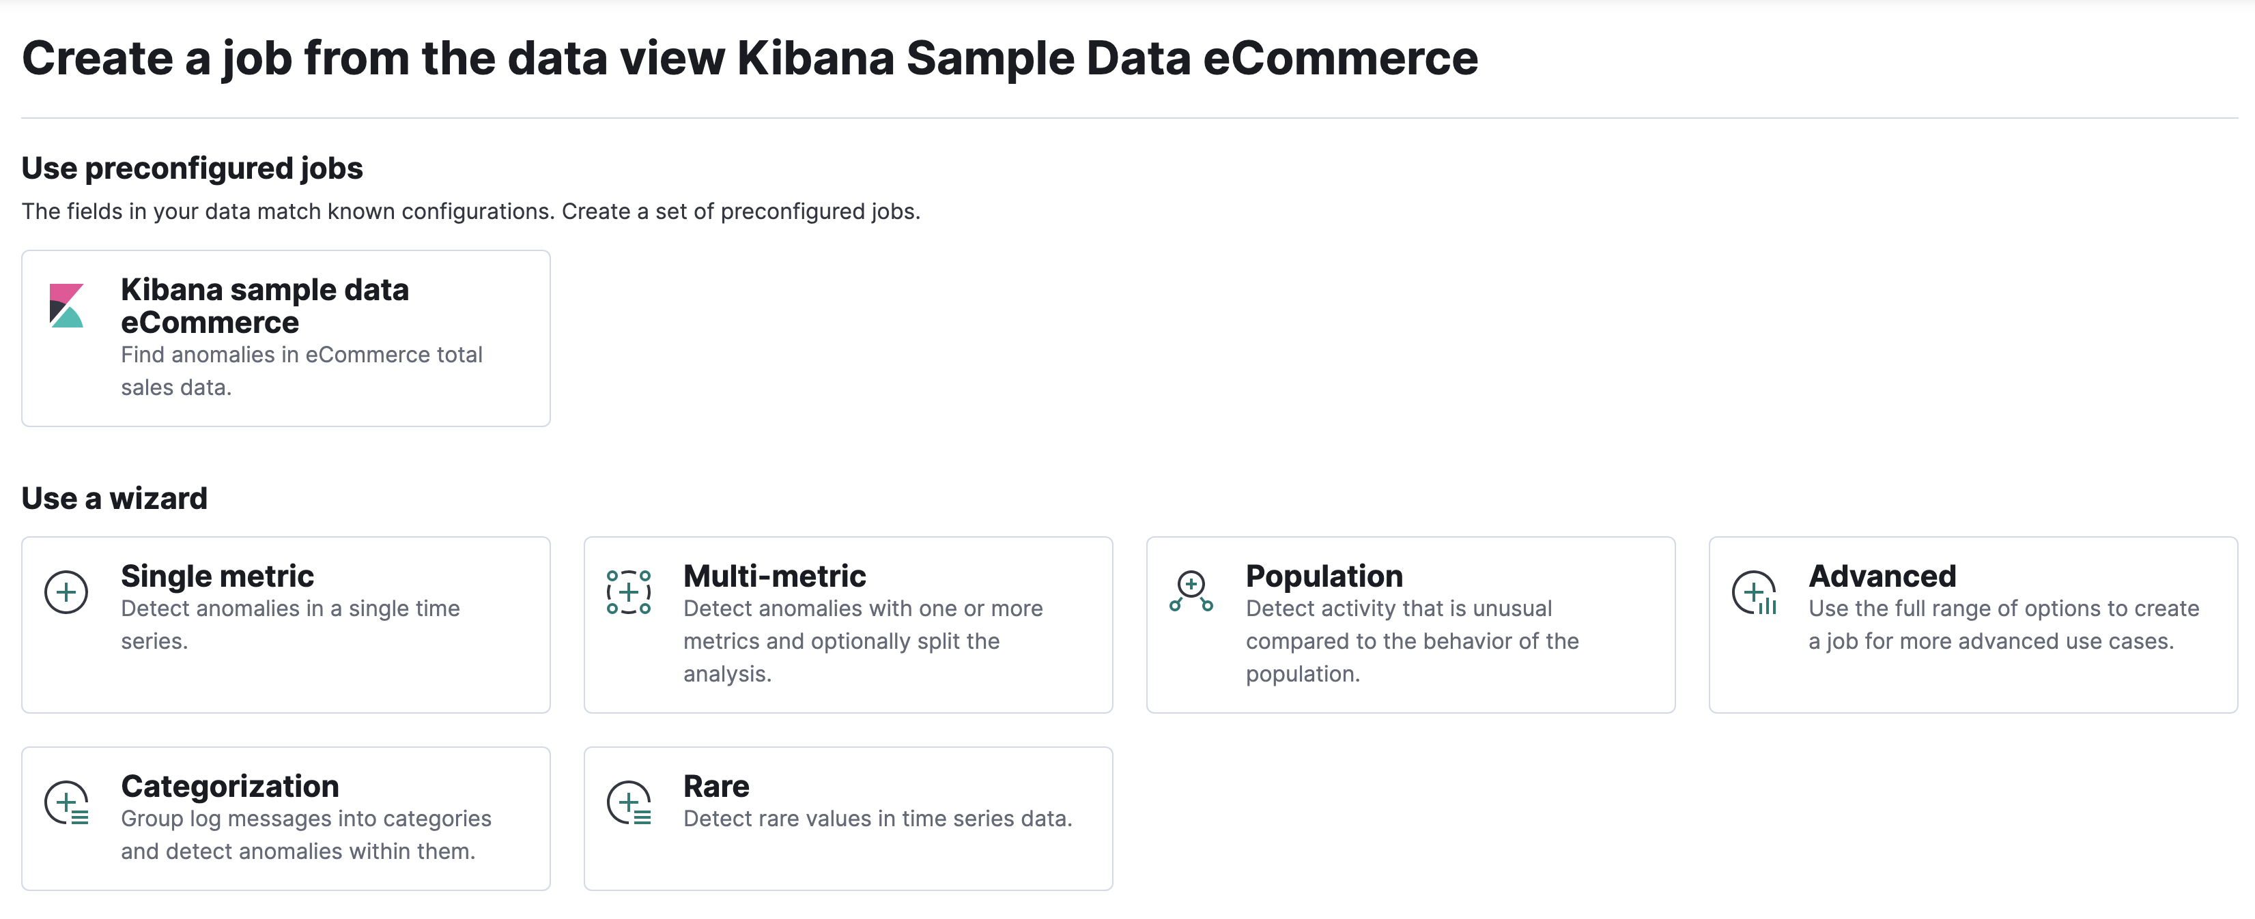This screenshot has width=2255, height=919.
Task: Choose the Multi-metric wizard title
Action: (x=774, y=577)
